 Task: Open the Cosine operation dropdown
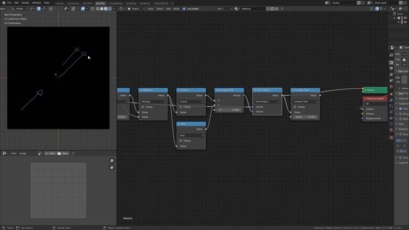(x=191, y=102)
